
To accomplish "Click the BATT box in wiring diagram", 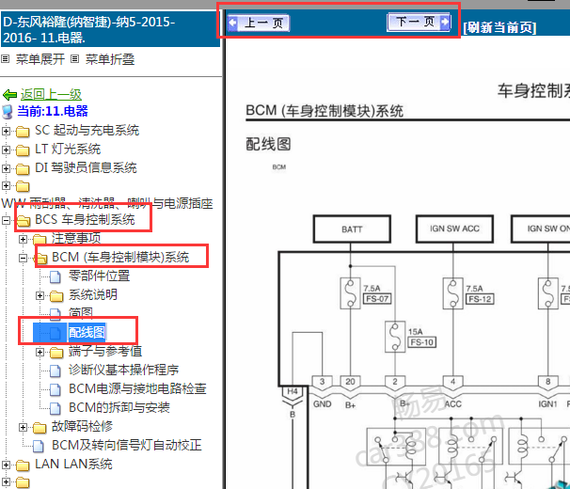I will click(352, 229).
